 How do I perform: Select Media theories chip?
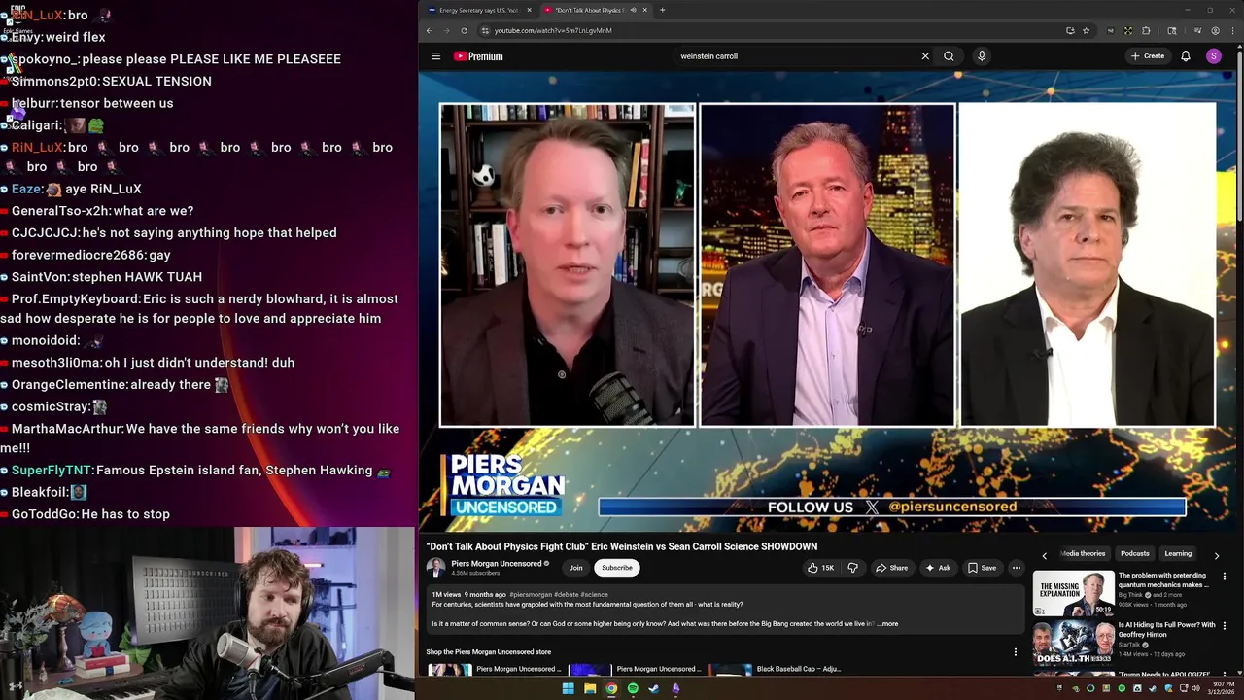[x=1083, y=554]
